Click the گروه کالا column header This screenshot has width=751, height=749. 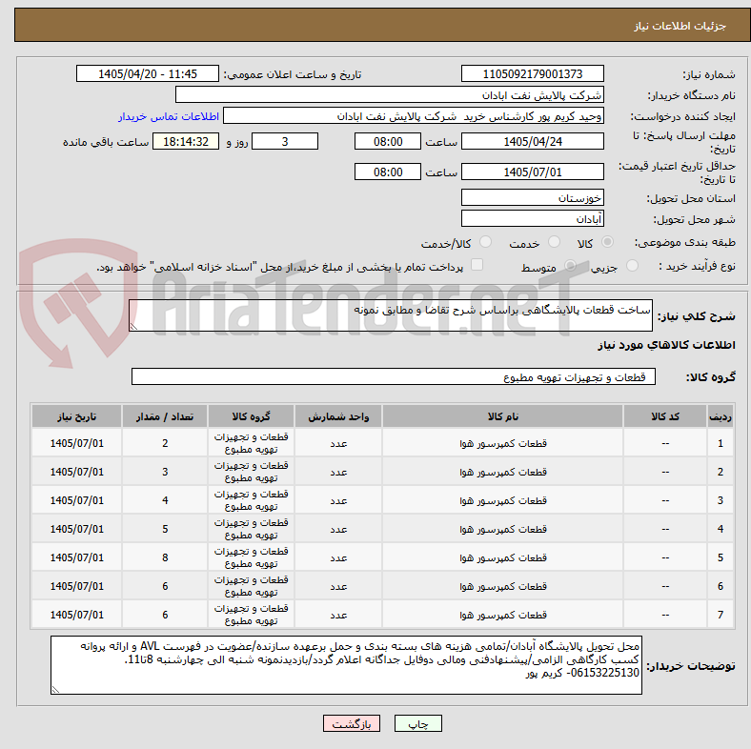click(x=251, y=416)
